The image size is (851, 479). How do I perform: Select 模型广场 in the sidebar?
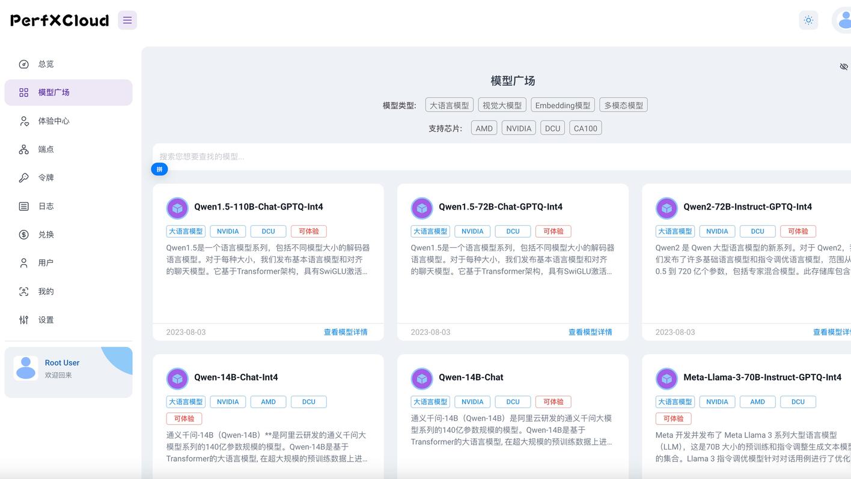click(x=69, y=92)
